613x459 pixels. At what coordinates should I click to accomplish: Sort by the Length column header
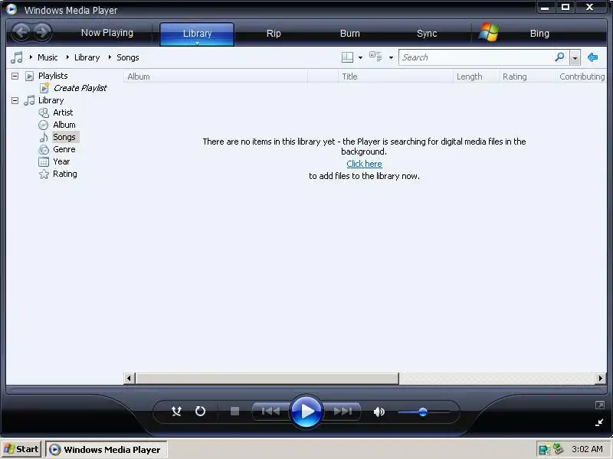pyautogui.click(x=476, y=76)
